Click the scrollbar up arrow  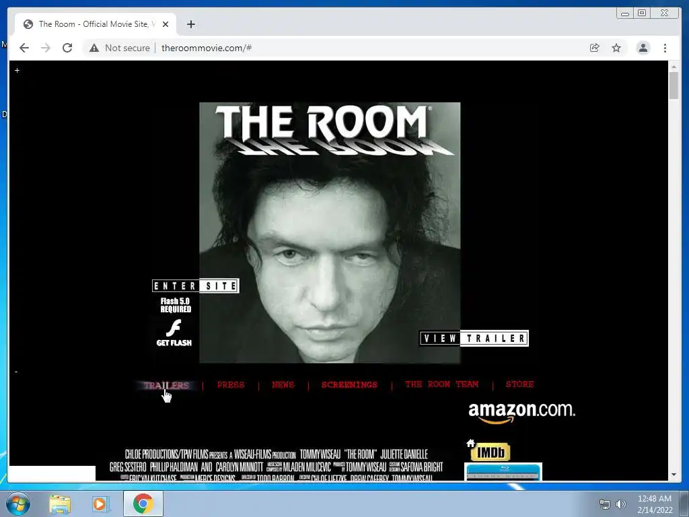(x=674, y=67)
